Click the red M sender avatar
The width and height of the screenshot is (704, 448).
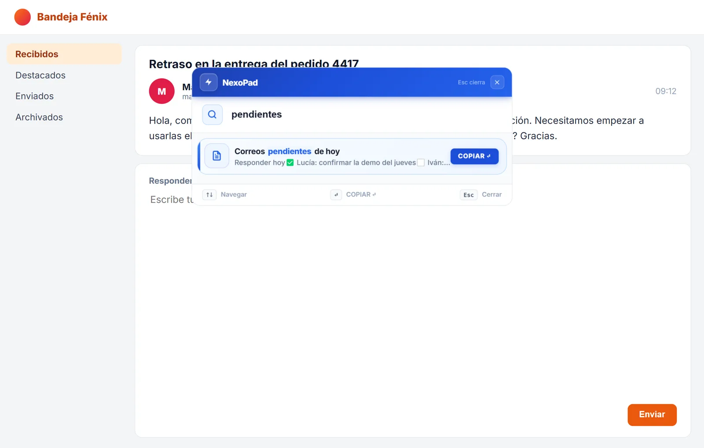pyautogui.click(x=162, y=91)
